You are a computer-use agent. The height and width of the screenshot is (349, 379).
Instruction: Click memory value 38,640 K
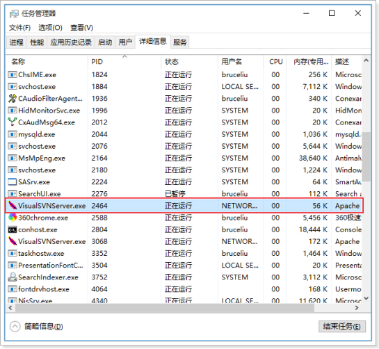tap(313, 158)
